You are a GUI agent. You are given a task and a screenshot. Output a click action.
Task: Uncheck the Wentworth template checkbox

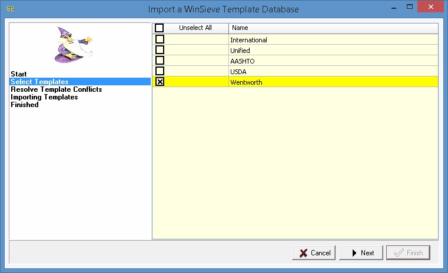pyautogui.click(x=160, y=82)
